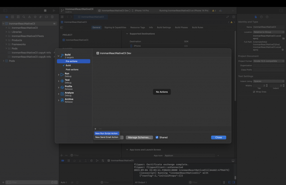Toggle the navigator sidebar button
This screenshot has height=185, width=286.
click(5, 11)
